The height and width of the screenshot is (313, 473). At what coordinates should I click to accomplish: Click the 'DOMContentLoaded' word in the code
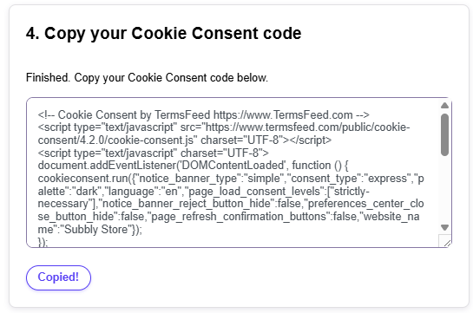233,166
